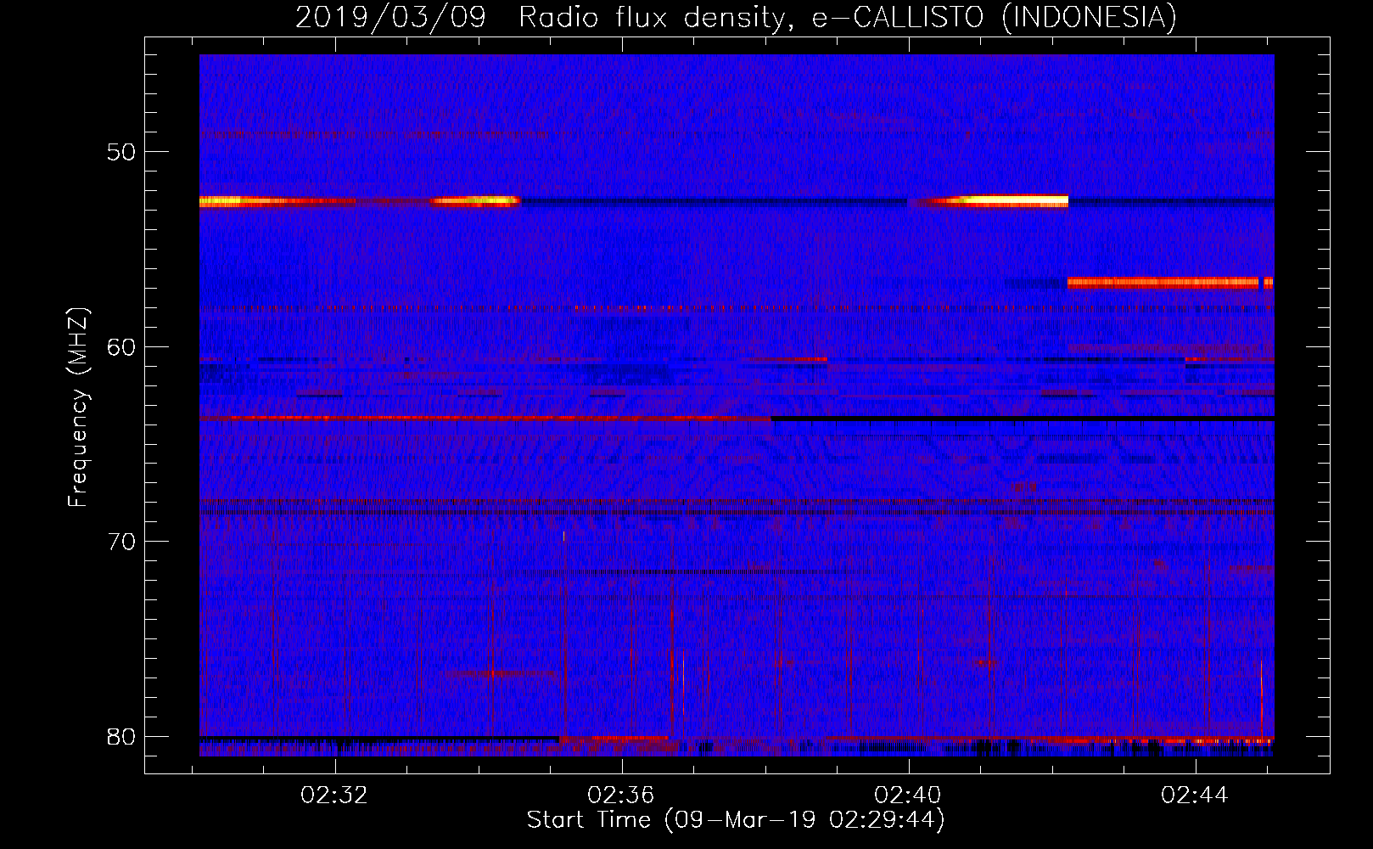
Task: Select the 02:32 time tick label
Action: (334, 796)
